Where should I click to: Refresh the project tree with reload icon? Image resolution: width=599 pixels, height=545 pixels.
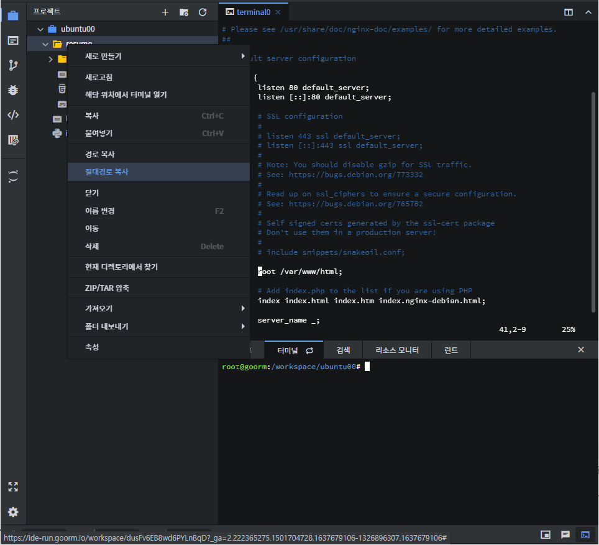203,12
